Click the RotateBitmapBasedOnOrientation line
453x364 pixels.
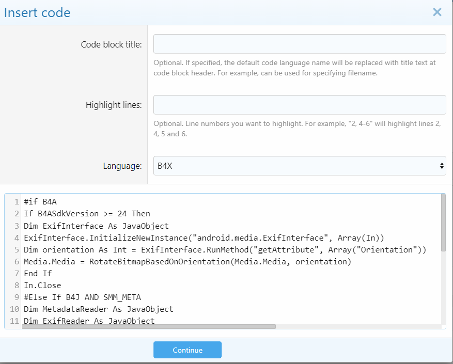(x=187, y=261)
